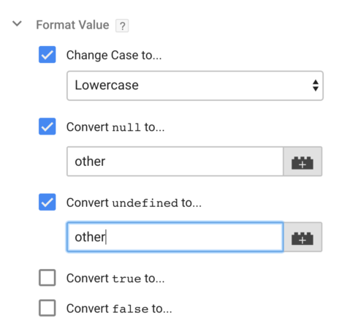Open the Lowercase case dropdown
The height and width of the screenshot is (329, 353).
tap(195, 86)
